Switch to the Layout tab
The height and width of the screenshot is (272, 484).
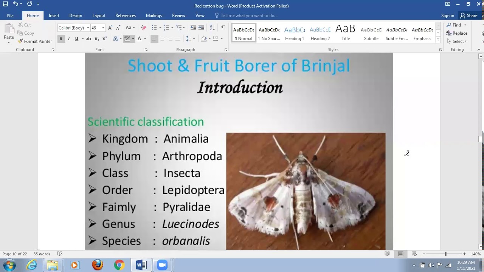point(99,15)
